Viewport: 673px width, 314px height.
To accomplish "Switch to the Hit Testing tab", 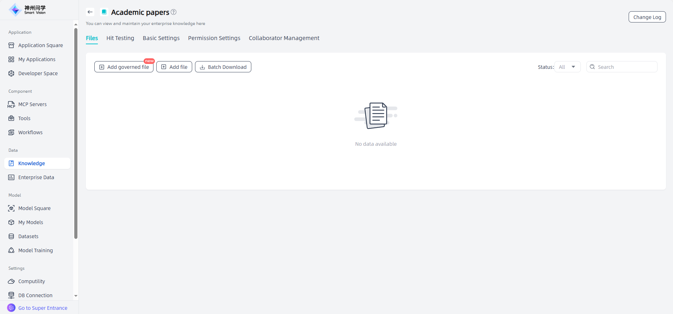I will pyautogui.click(x=120, y=38).
